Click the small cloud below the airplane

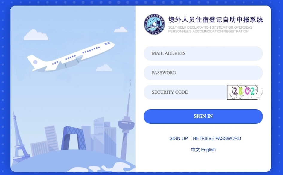[104, 68]
